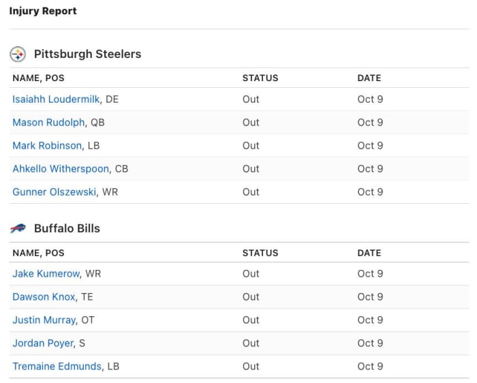Open Isaiahh Loudermilk player page
Image resolution: width=477 pixels, height=383 pixels.
[x=57, y=99]
